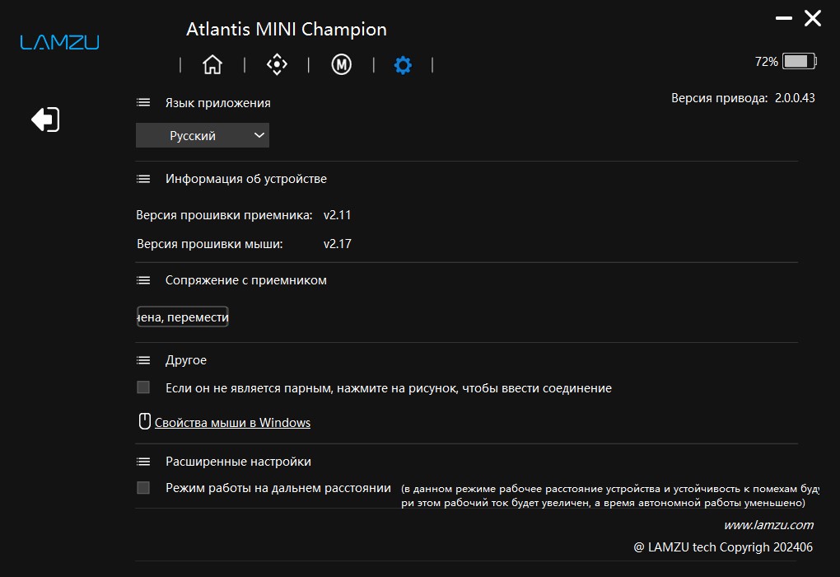Click the Другое section heading

(186, 360)
